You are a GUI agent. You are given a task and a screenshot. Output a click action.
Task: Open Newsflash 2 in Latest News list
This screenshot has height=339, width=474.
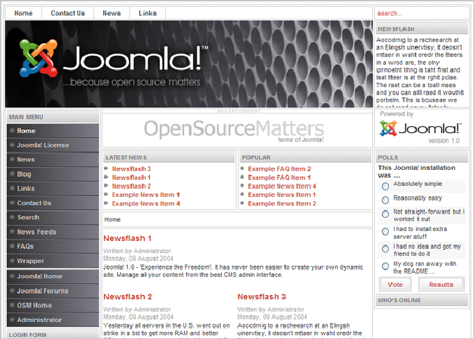131,187
